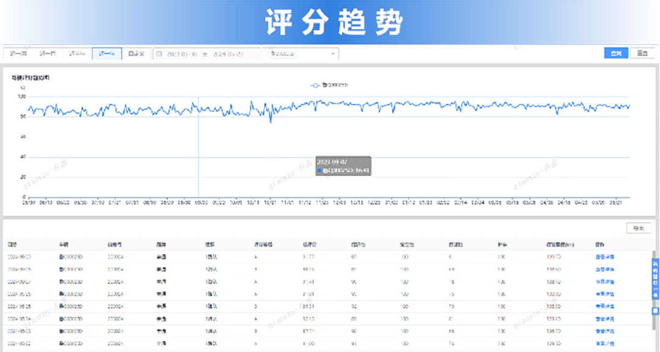Open 查看详情 for the 2024-05-24 row

[x=605, y=319]
